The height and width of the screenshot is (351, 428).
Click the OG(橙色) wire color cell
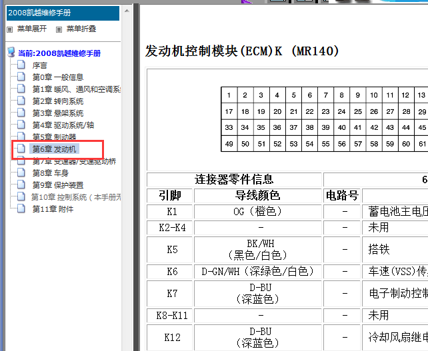pyautogui.click(x=258, y=211)
